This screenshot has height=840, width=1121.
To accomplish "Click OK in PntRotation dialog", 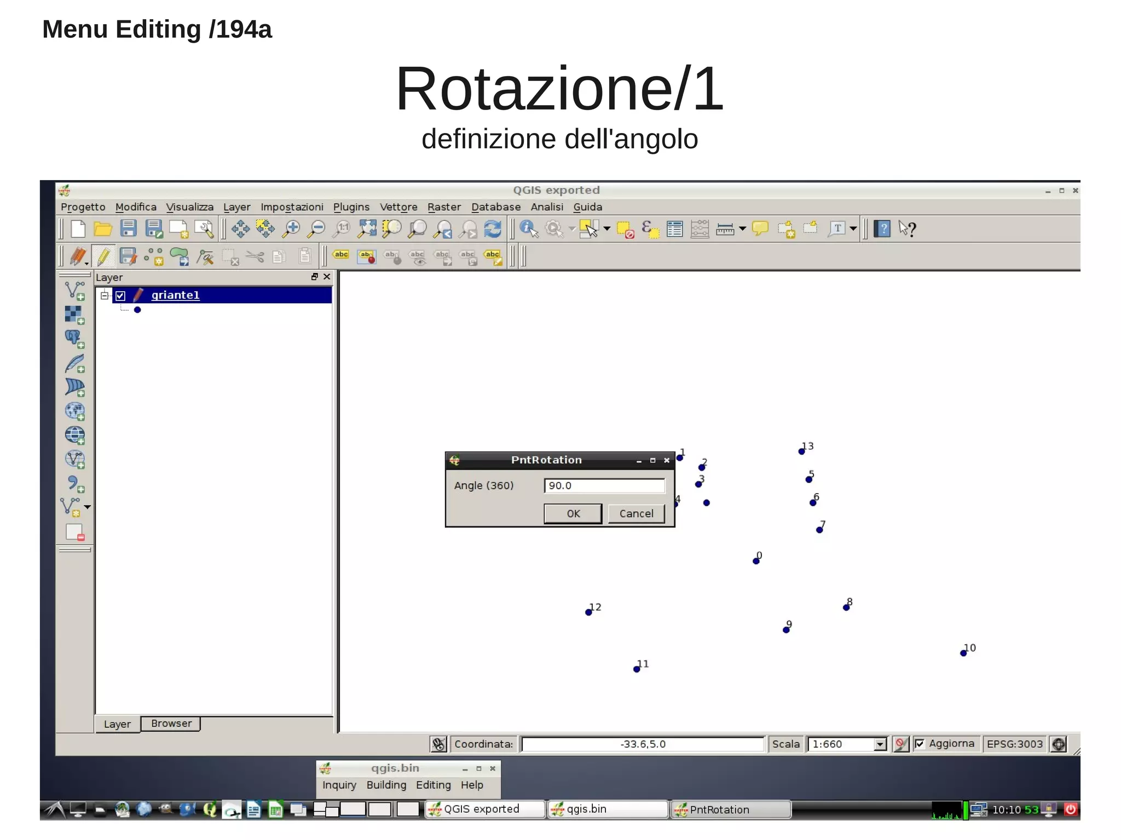I will pyautogui.click(x=573, y=513).
